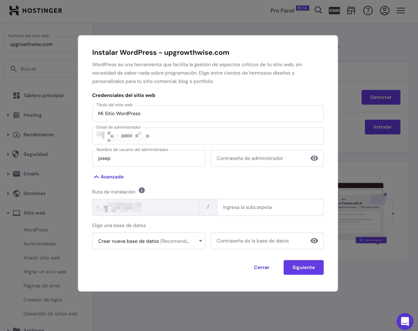418x331 pixels.
Task: Focus the Contraseña de administrador field
Action: [x=267, y=158]
